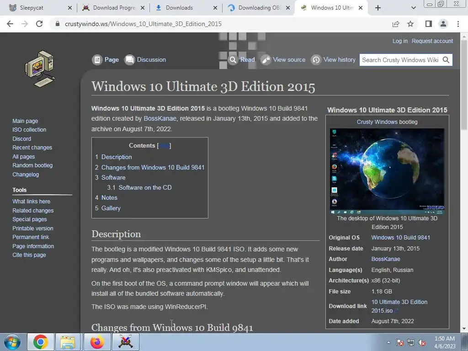468x351 pixels.
Task: Open the BossKanae link in intro paragraph
Action: pos(160,118)
